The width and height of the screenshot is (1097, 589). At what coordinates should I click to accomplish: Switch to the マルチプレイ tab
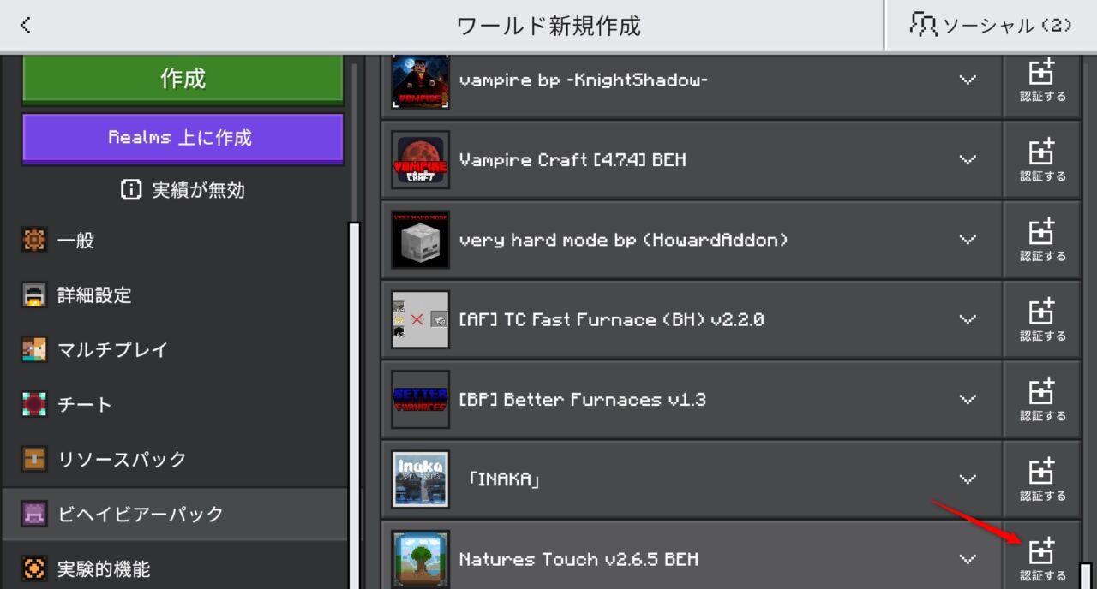[x=174, y=350]
